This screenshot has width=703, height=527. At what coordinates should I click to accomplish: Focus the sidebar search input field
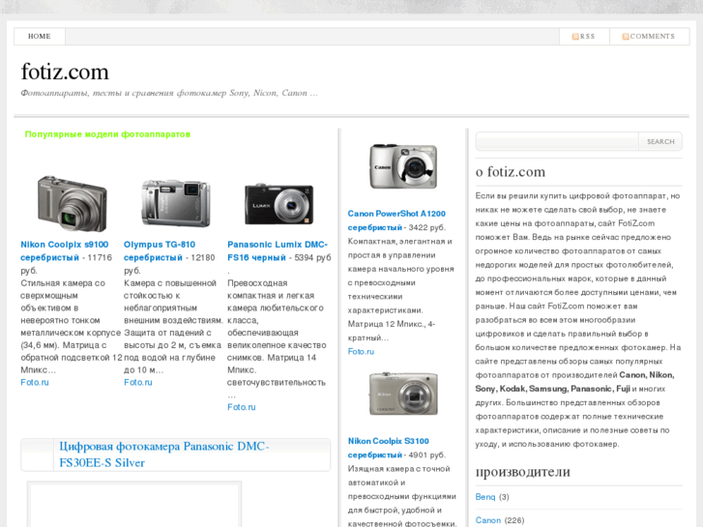[x=557, y=141]
